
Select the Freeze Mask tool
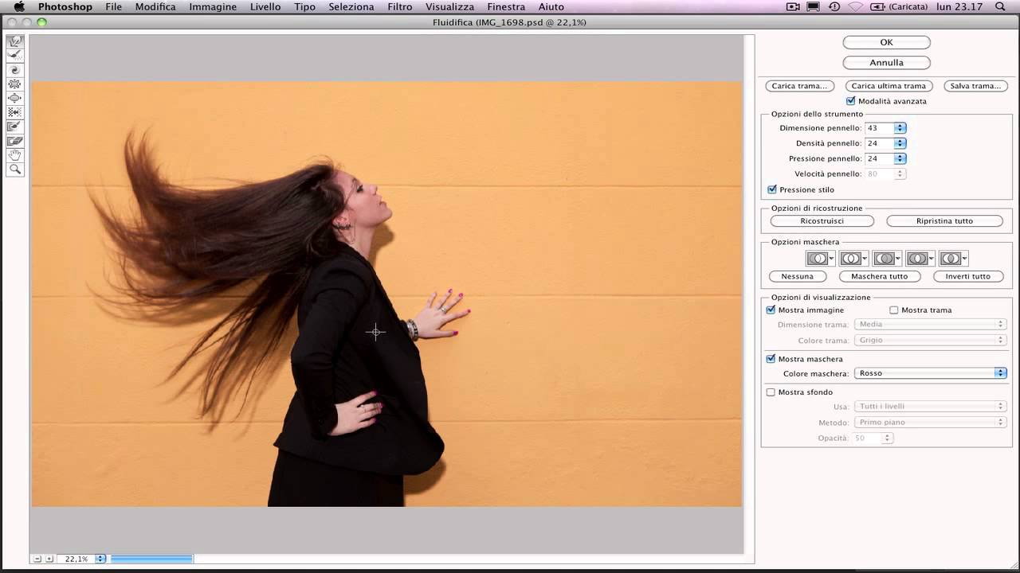14,127
